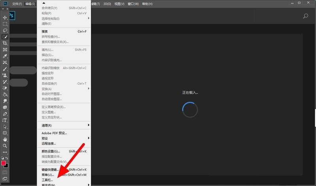Toggle Quick Mask mode
This screenshot has height=186, width=316.
coord(5,172)
